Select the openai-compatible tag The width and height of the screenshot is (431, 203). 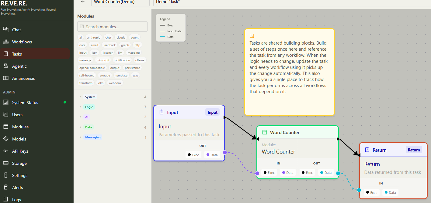[92, 68]
